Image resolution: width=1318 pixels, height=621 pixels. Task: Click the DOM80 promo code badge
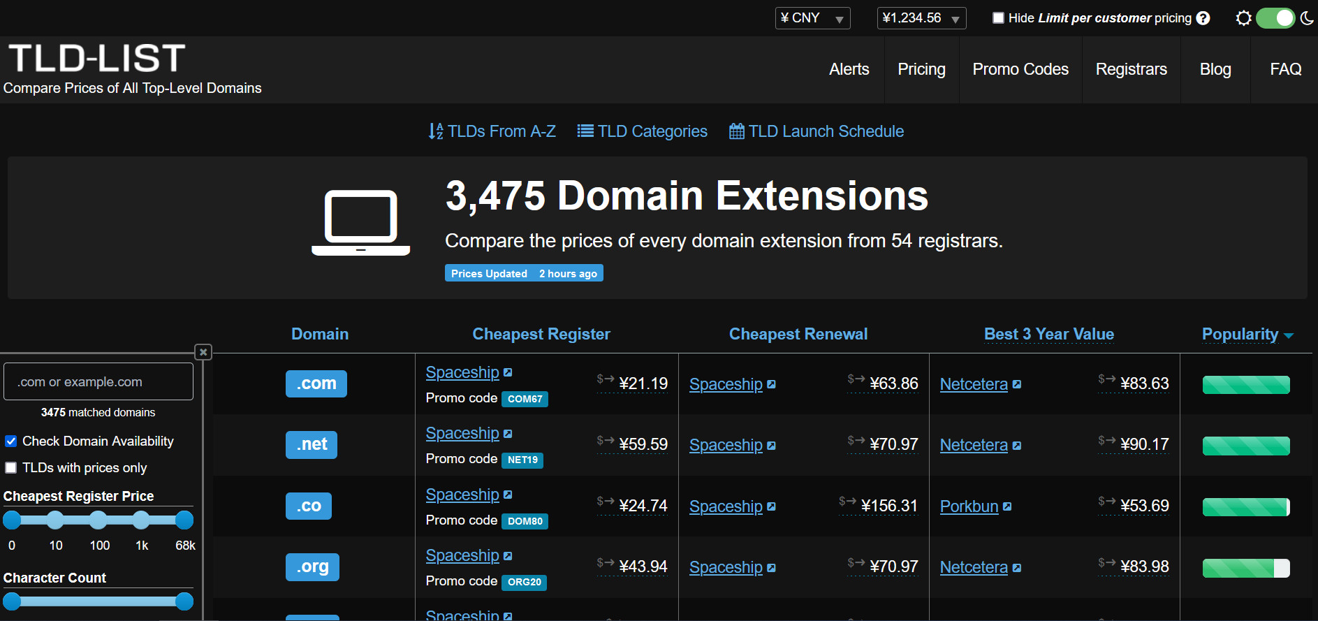click(525, 521)
